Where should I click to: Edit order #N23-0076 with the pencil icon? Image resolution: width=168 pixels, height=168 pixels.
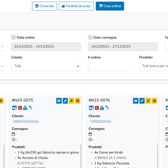142,101
